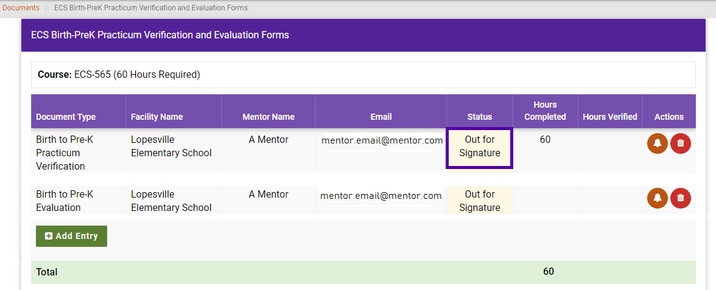Click the ECS Birth-PreK breadcrumb current page text

click(x=151, y=8)
